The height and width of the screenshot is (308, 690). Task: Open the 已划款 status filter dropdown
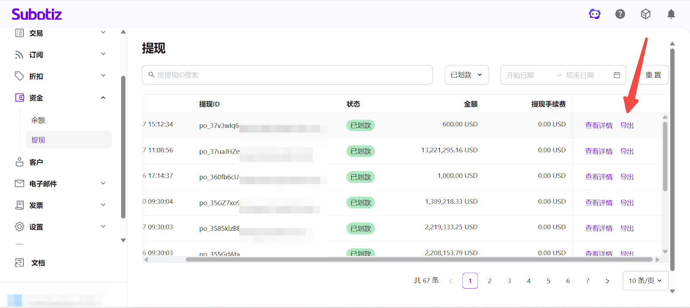pyautogui.click(x=467, y=75)
